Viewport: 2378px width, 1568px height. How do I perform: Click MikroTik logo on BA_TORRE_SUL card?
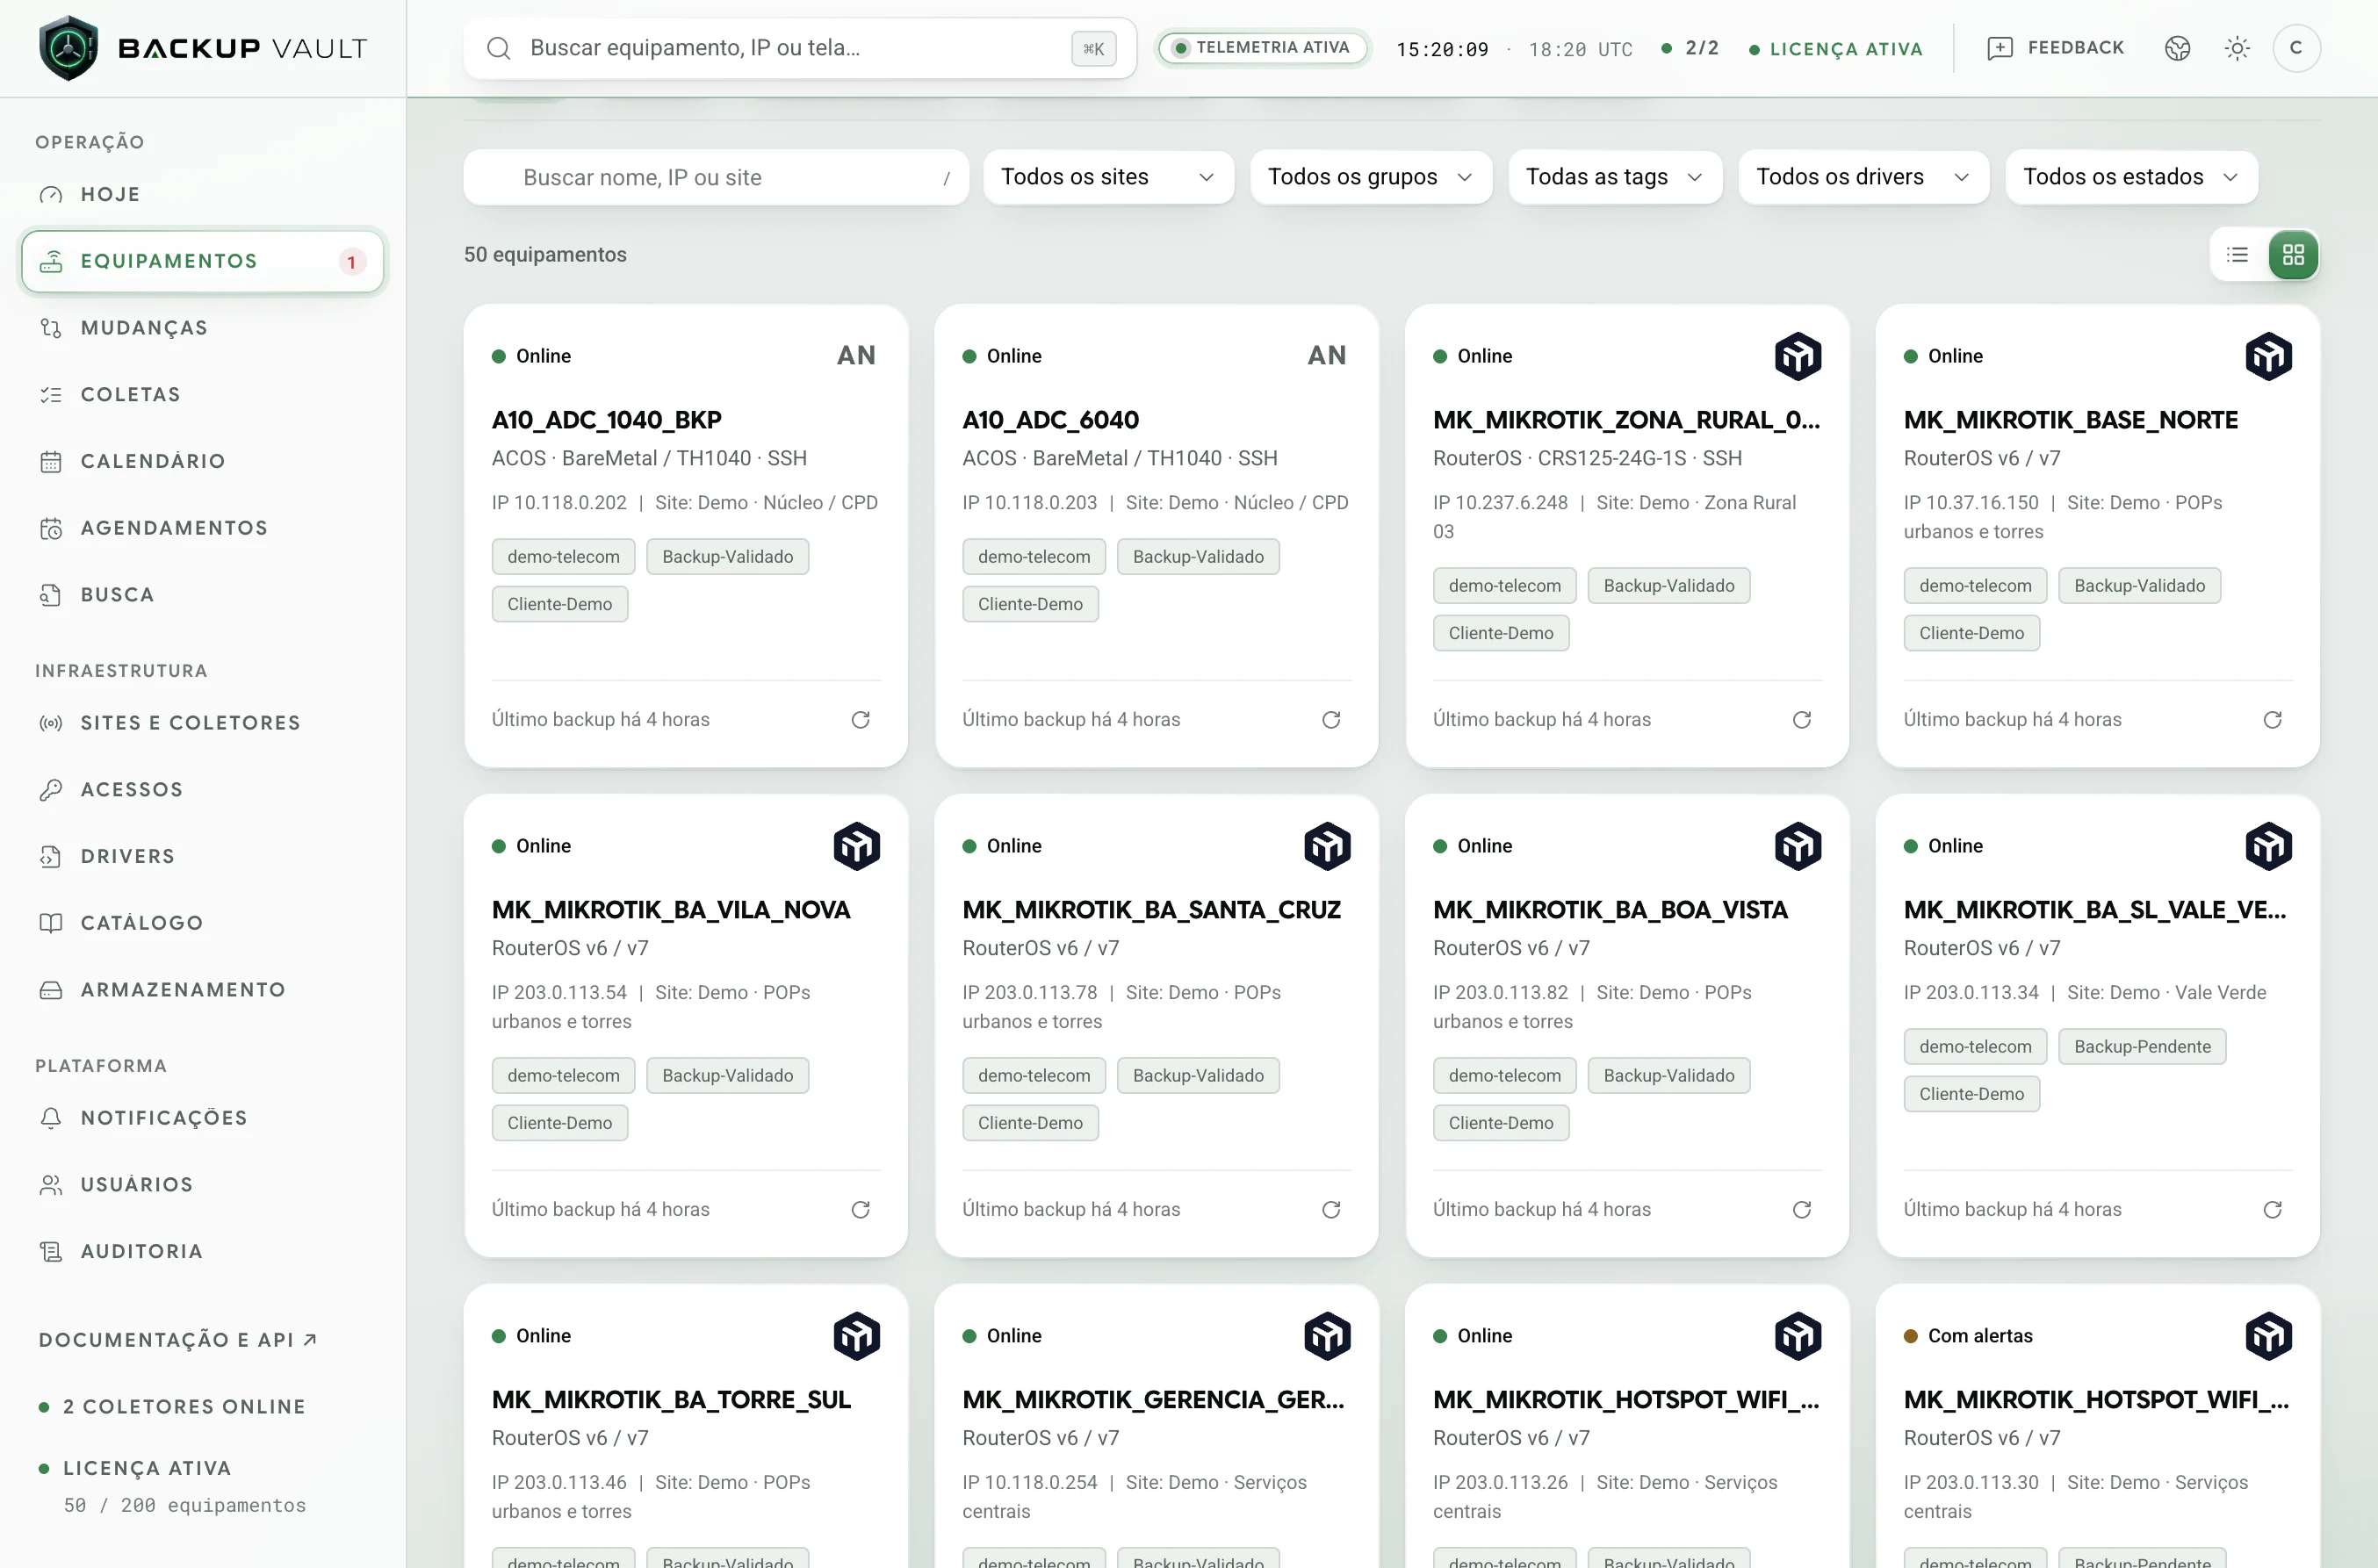click(x=857, y=1336)
